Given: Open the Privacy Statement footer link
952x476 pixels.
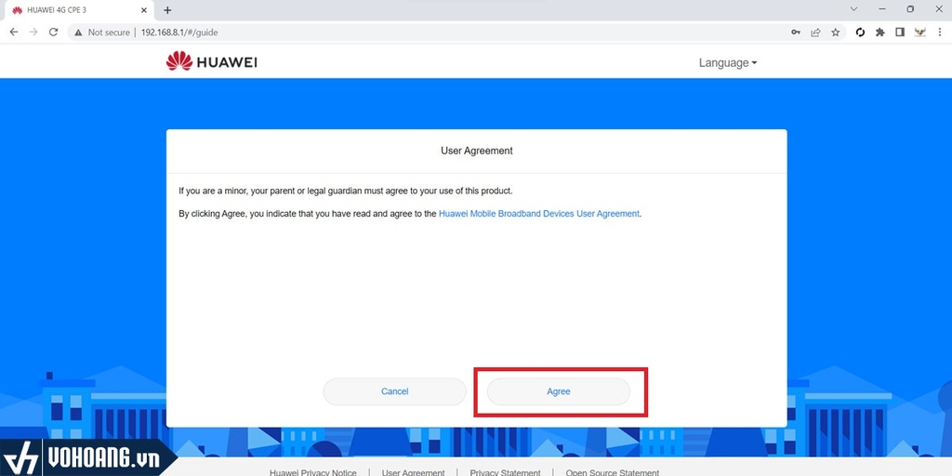Looking at the screenshot, I should (x=505, y=472).
